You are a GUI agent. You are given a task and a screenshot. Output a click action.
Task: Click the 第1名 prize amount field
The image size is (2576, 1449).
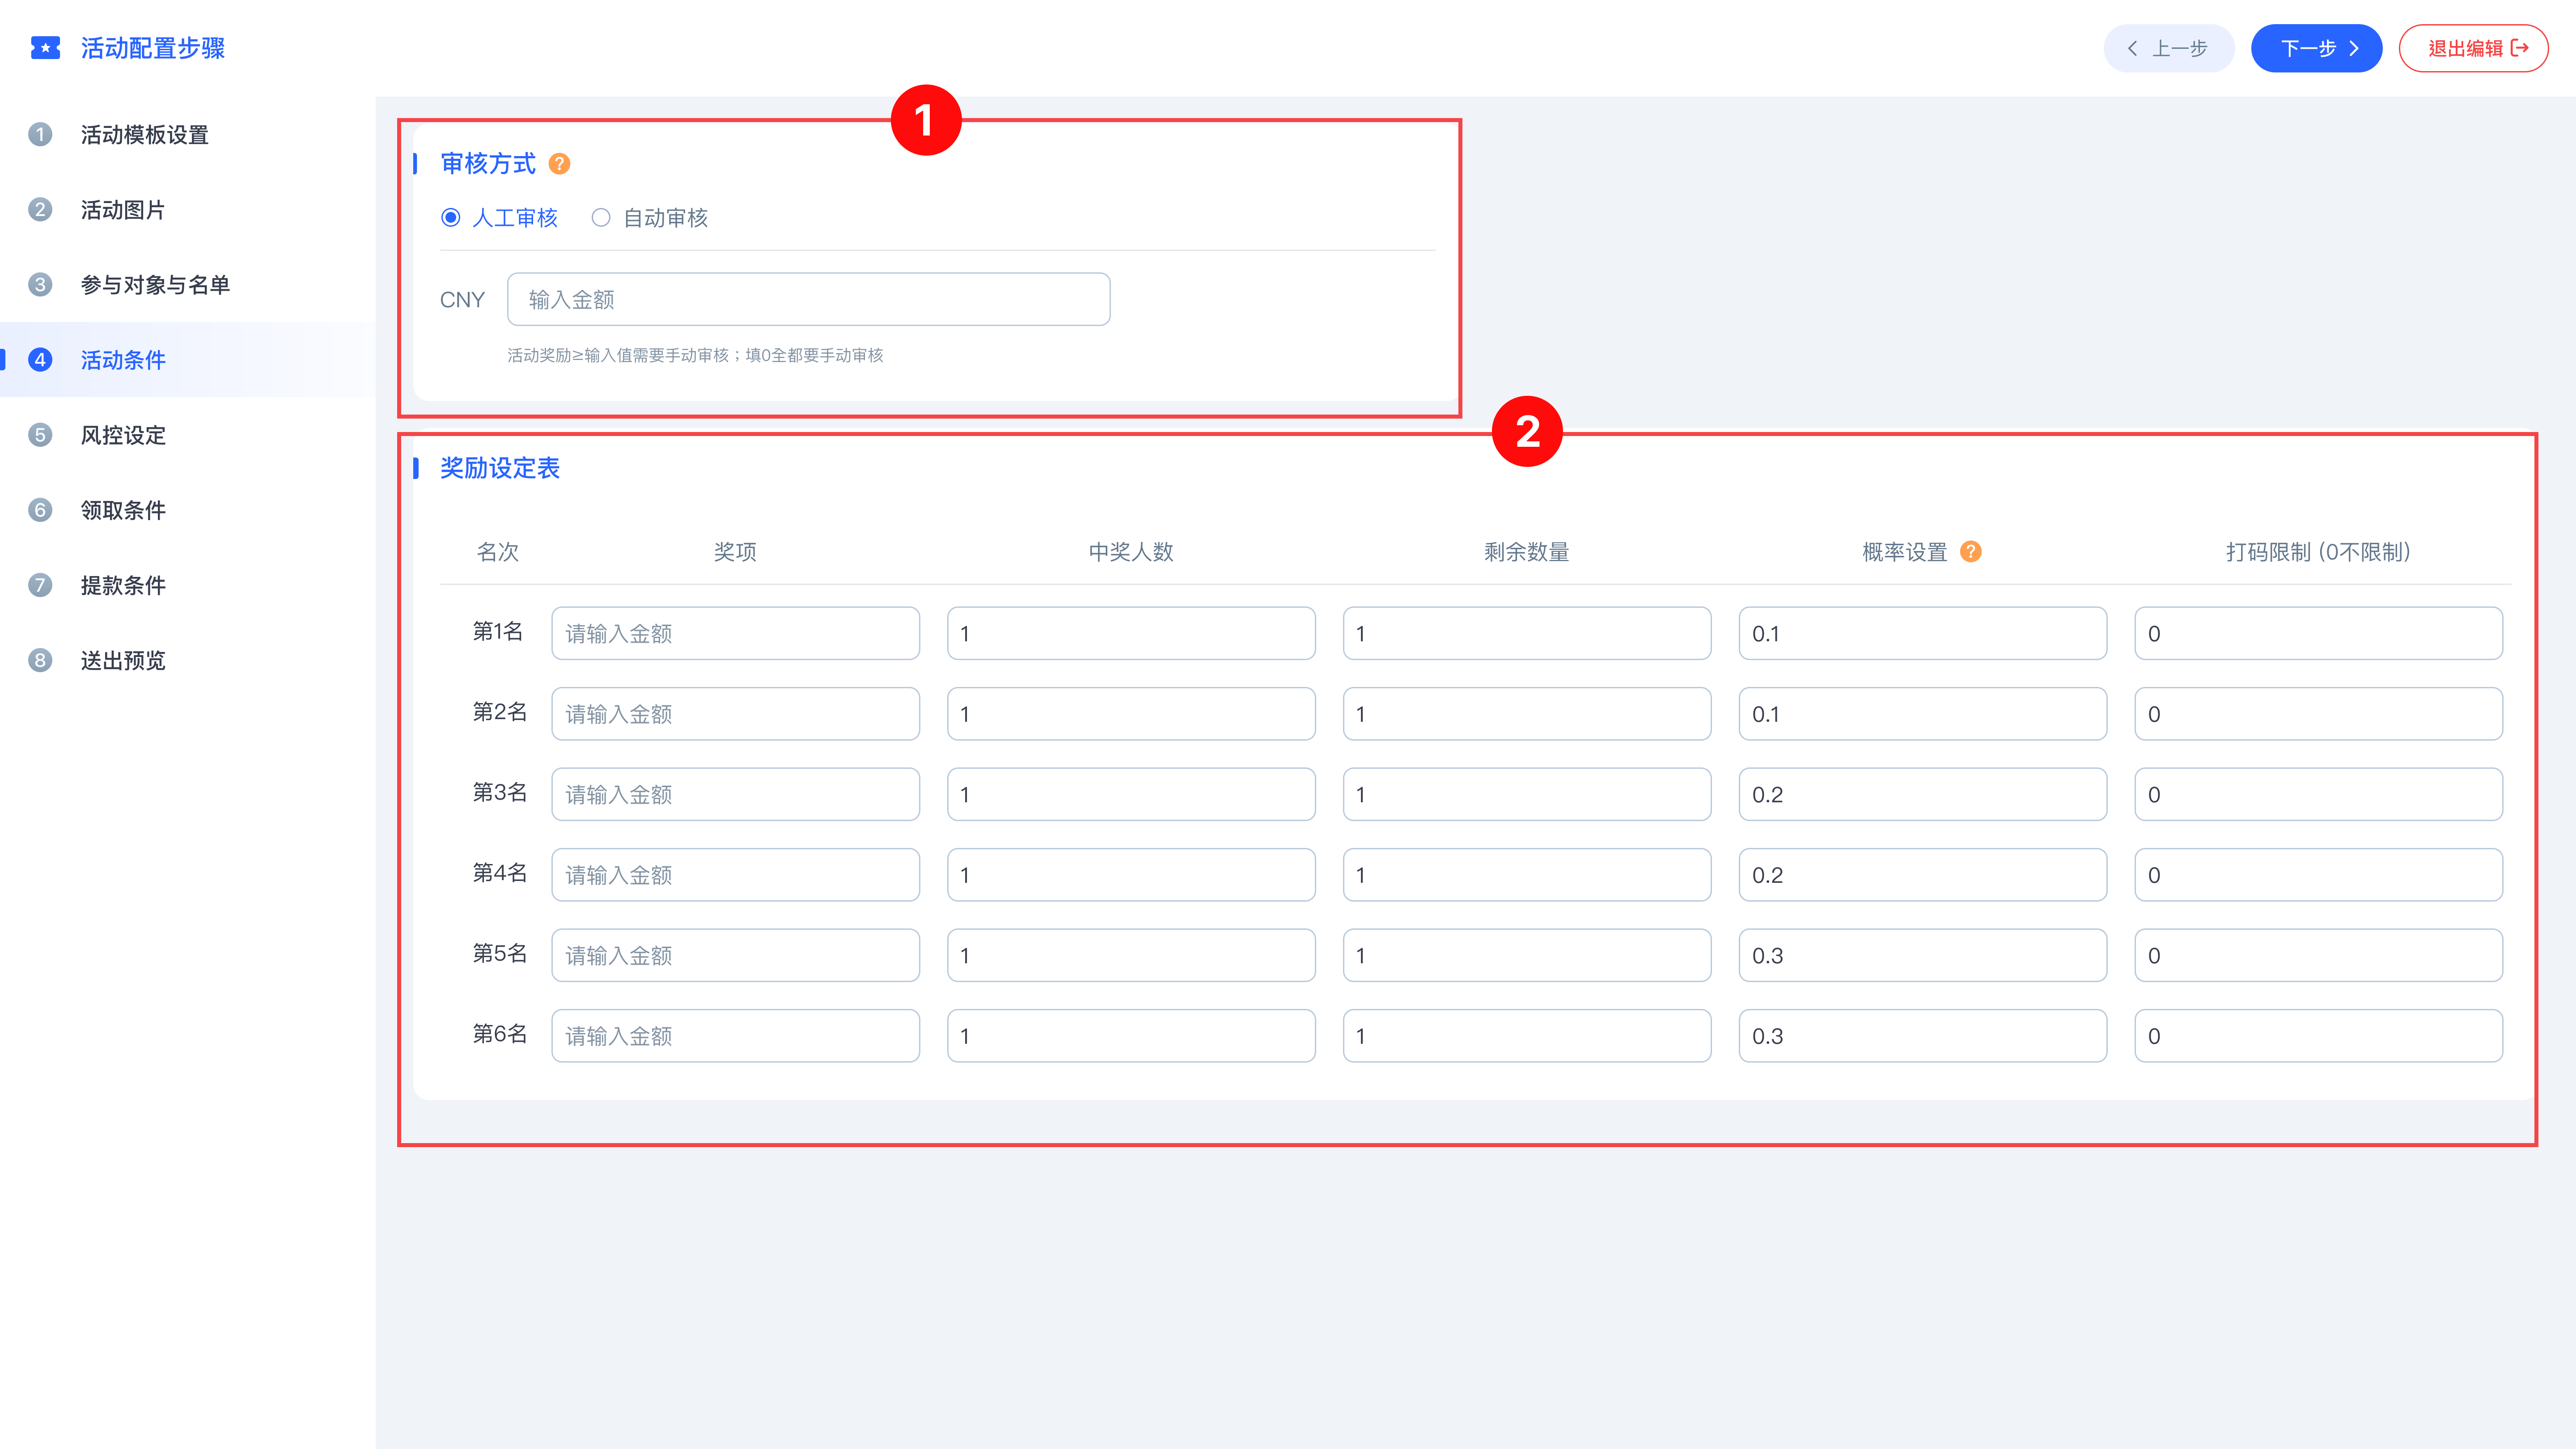pos(735,633)
